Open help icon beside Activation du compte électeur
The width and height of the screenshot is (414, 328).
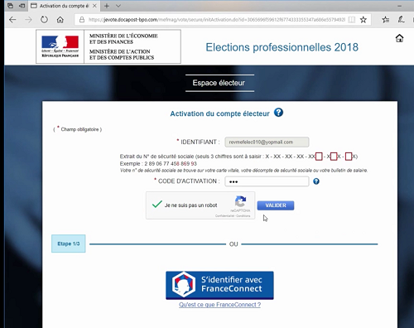(278, 113)
